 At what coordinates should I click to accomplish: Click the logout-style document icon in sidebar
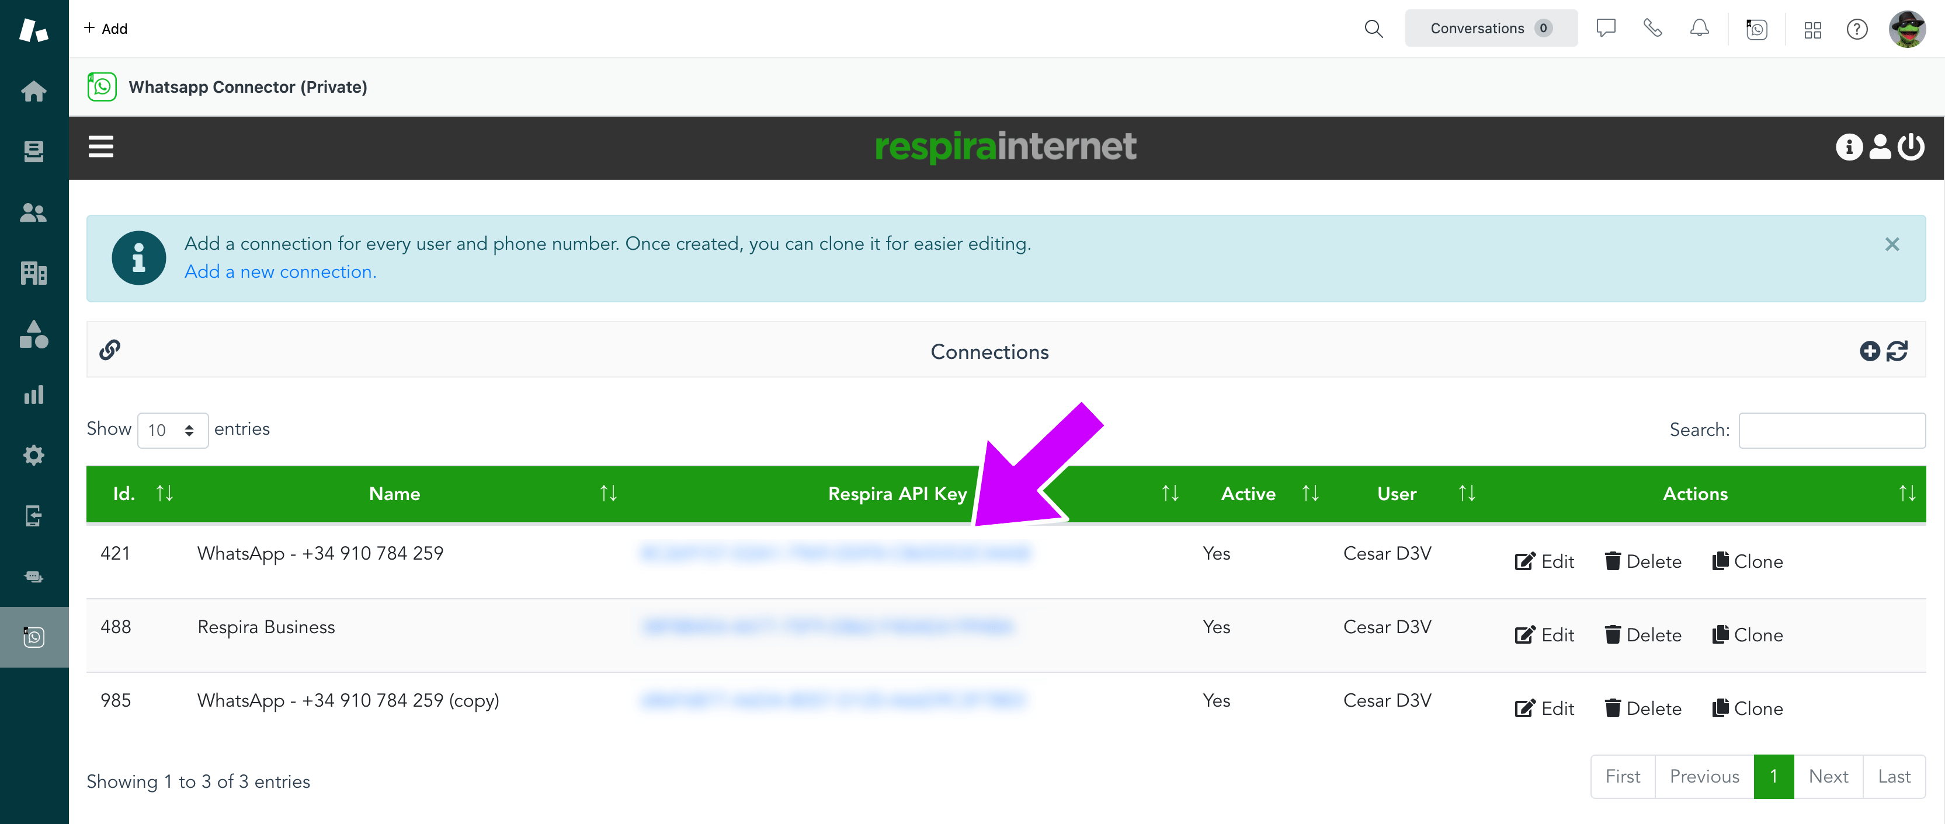33,516
